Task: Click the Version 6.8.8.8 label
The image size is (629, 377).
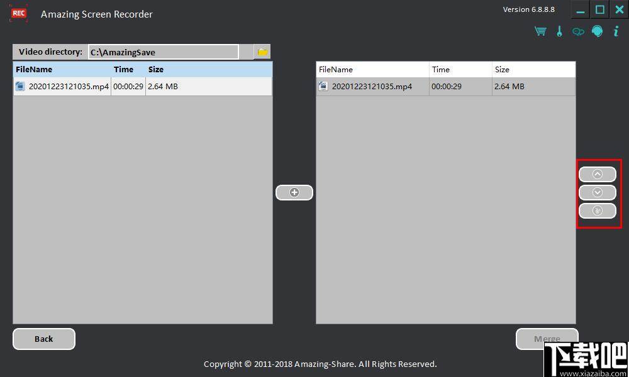Action: (529, 9)
